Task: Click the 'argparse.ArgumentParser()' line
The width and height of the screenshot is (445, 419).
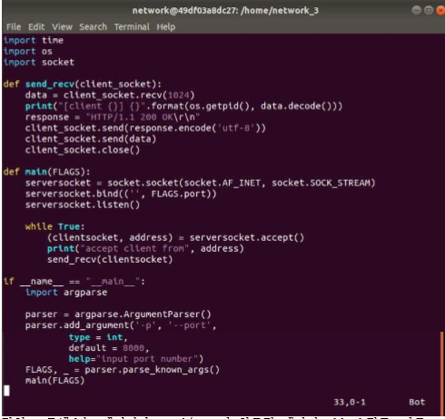Action: [118, 314]
